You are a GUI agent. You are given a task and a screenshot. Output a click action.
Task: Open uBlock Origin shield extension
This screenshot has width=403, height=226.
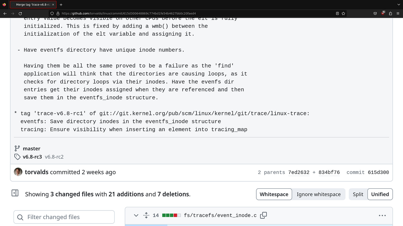(383, 13)
